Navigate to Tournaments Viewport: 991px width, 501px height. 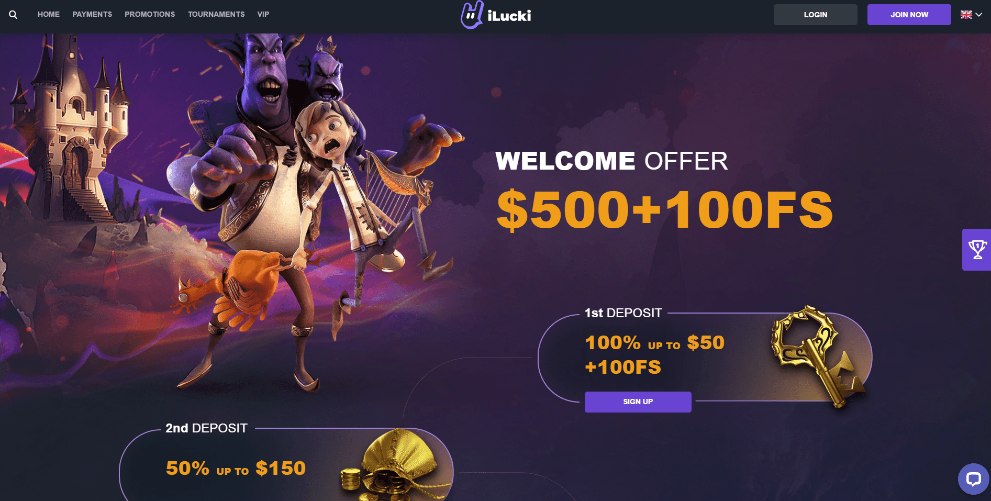click(216, 14)
